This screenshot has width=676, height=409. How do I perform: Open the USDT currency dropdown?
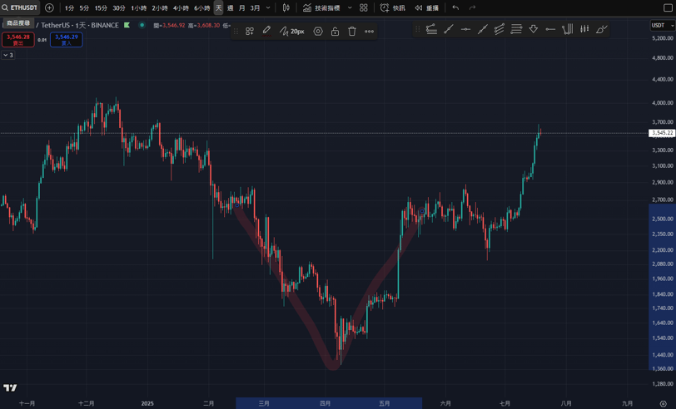(x=662, y=26)
